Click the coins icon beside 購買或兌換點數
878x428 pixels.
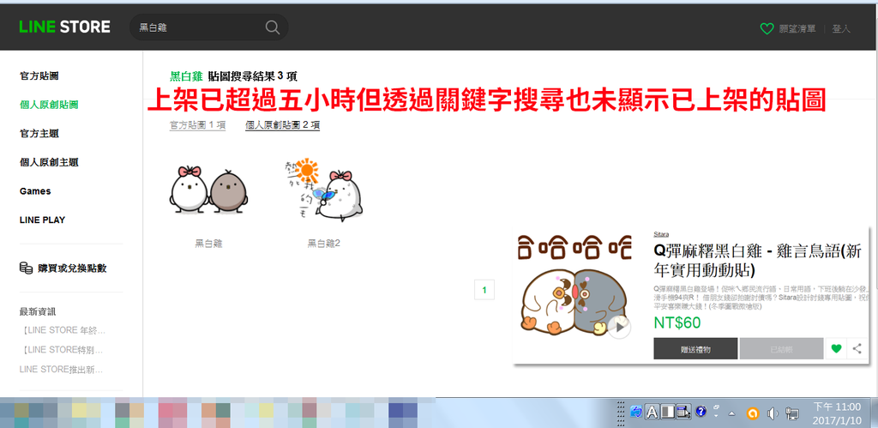pos(26,268)
